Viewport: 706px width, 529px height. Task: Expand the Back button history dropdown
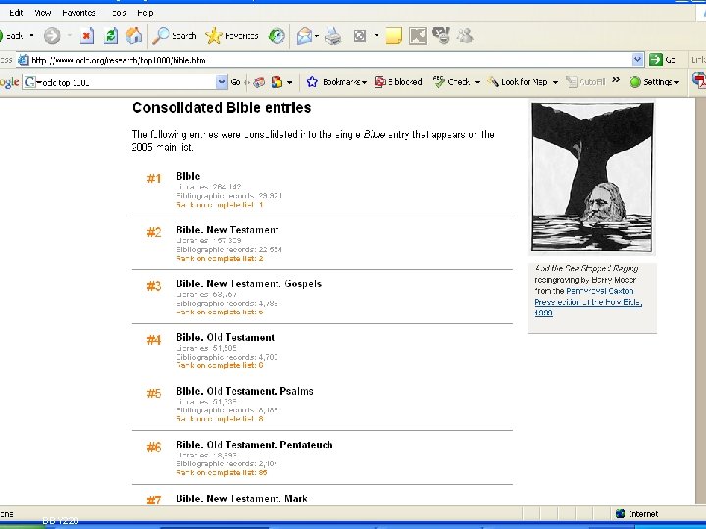point(32,35)
